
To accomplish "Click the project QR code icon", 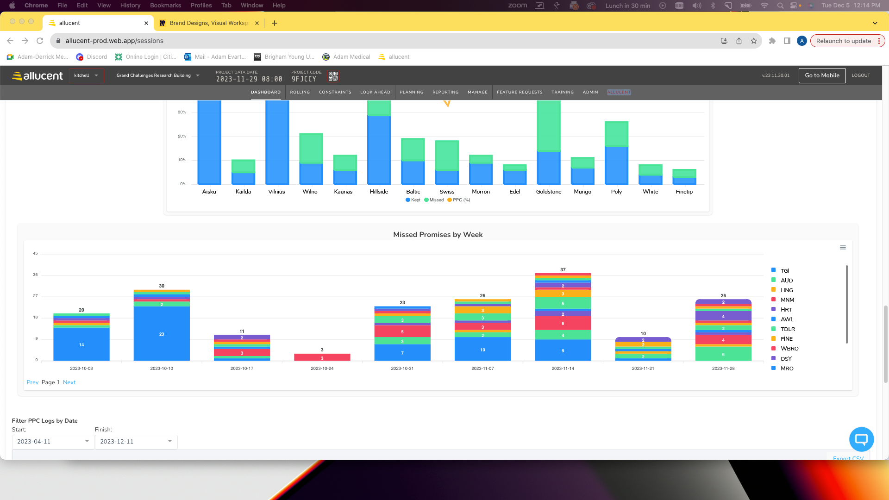I will [333, 76].
